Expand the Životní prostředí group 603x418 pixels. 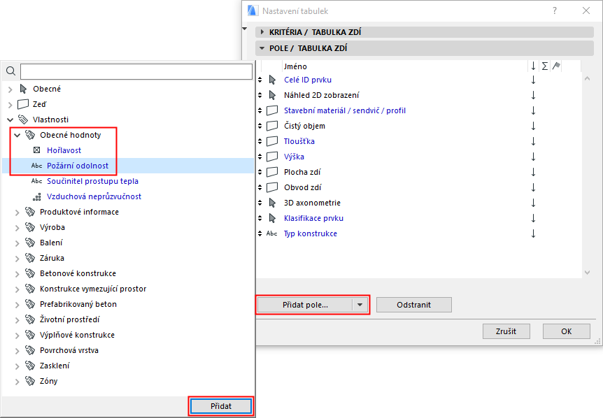[17, 319]
